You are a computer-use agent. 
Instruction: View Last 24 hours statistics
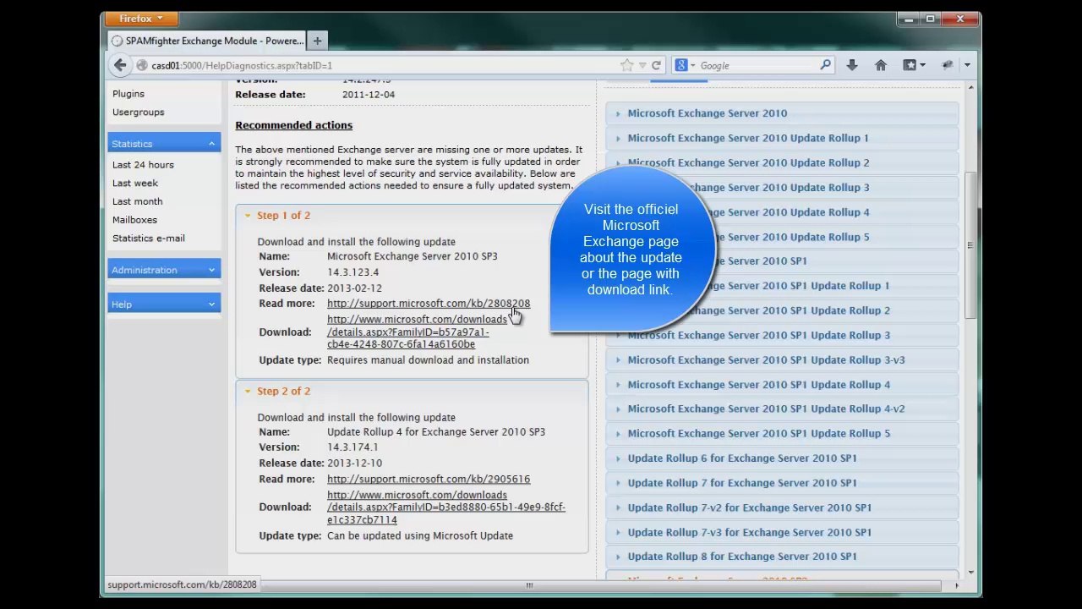click(143, 165)
